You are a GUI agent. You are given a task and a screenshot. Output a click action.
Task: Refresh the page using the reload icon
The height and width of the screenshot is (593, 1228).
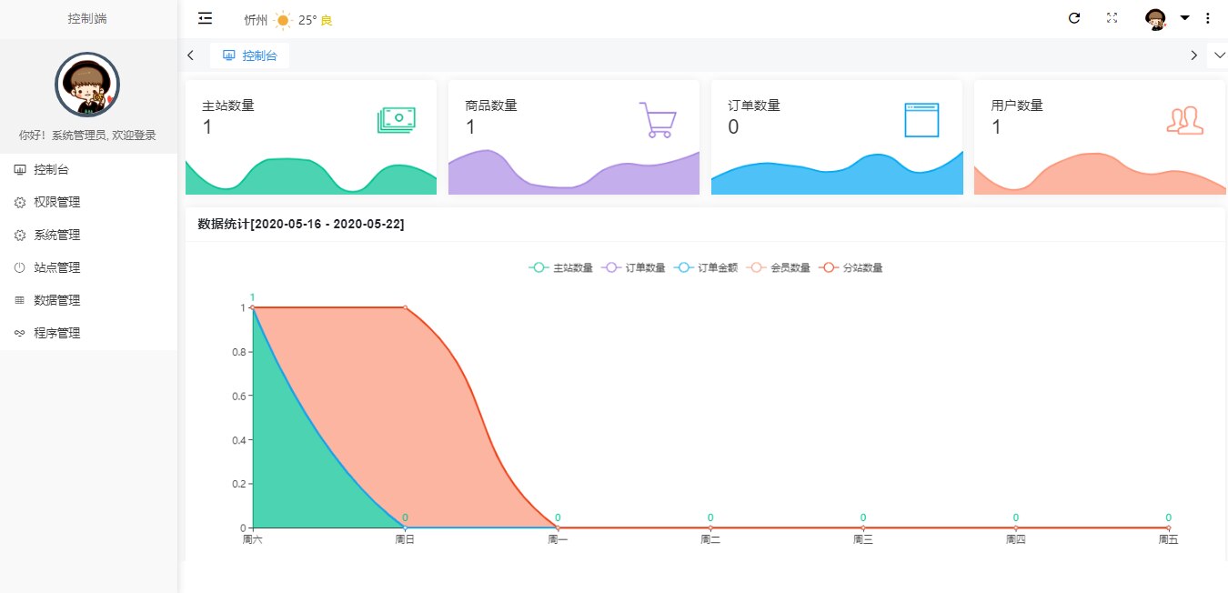click(1074, 17)
